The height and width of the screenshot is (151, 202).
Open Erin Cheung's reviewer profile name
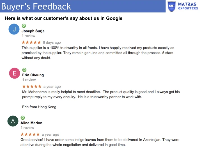[33, 75]
